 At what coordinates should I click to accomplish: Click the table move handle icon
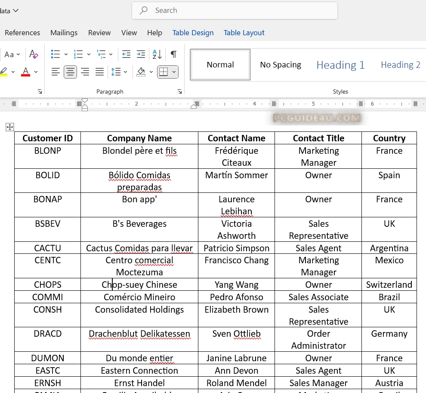[x=9, y=127]
